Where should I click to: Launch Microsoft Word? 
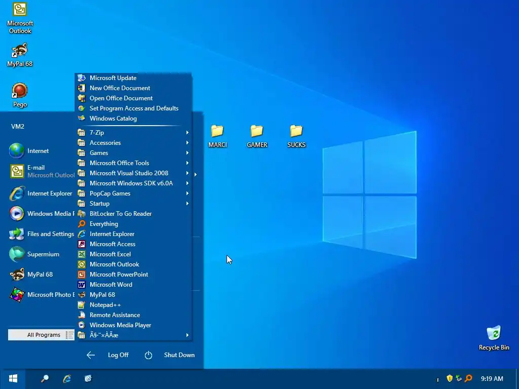tap(134, 285)
